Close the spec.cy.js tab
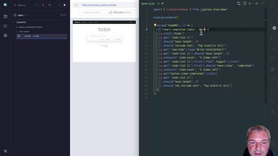This screenshot has height=156, width=278. [x=162, y=3]
